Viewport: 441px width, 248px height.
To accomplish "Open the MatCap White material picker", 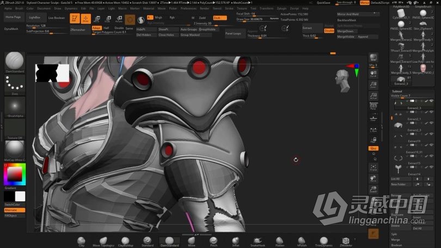I will (15, 151).
